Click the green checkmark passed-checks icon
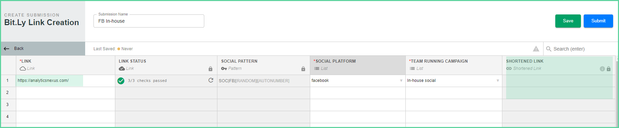This screenshot has height=128, width=619. coord(121,81)
